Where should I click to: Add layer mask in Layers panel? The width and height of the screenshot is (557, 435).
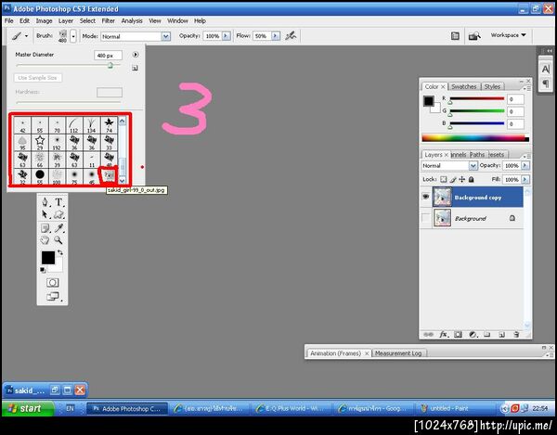(459, 334)
